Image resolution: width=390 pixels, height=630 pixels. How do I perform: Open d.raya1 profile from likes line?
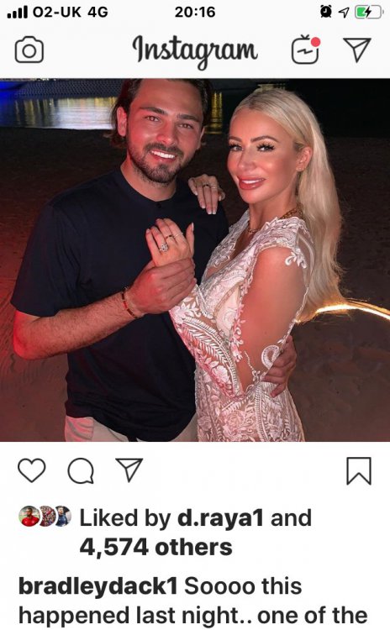[220, 518]
